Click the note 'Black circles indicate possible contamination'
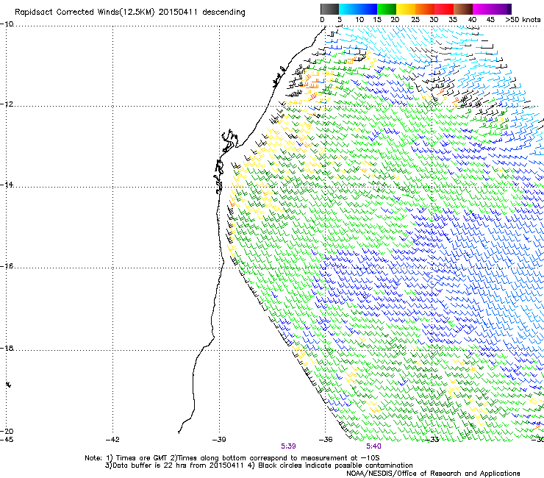544x478 pixels. tap(335, 465)
